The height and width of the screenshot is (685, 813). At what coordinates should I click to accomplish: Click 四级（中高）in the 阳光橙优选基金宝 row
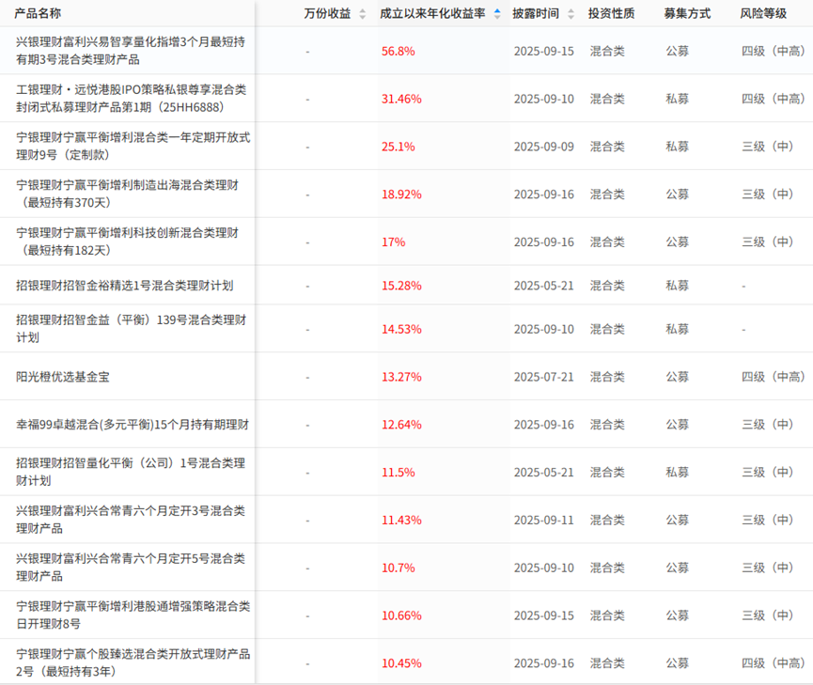coord(774,377)
